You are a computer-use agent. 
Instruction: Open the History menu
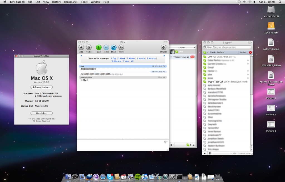(x=56, y=2)
